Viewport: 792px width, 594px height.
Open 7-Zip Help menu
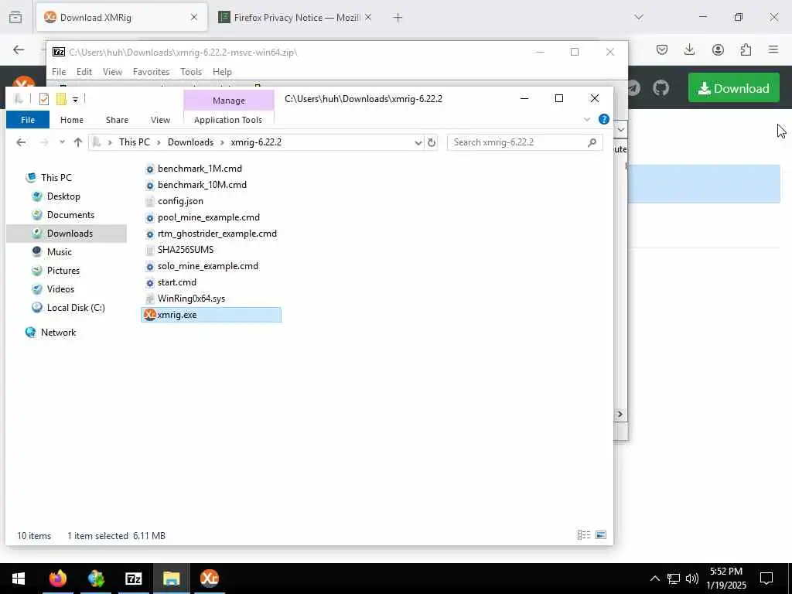coord(222,72)
